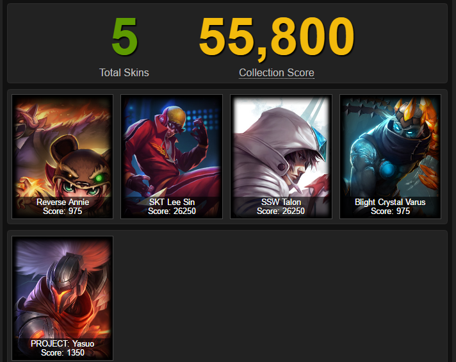Click SKT Lee Sin's Score: 26250 text

(x=172, y=211)
